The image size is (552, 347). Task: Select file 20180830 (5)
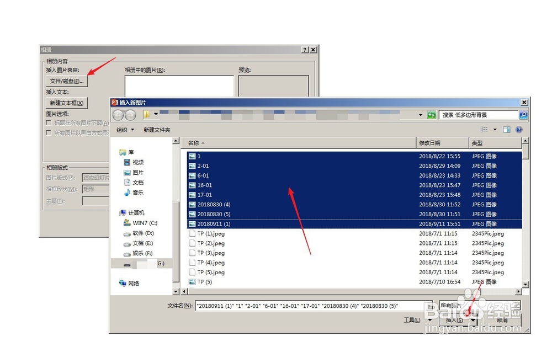tap(354, 214)
